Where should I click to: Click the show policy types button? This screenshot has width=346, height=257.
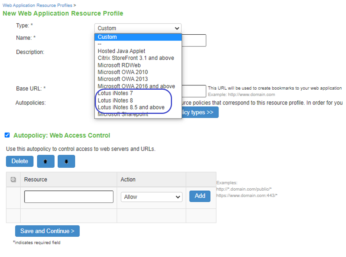(x=200, y=112)
